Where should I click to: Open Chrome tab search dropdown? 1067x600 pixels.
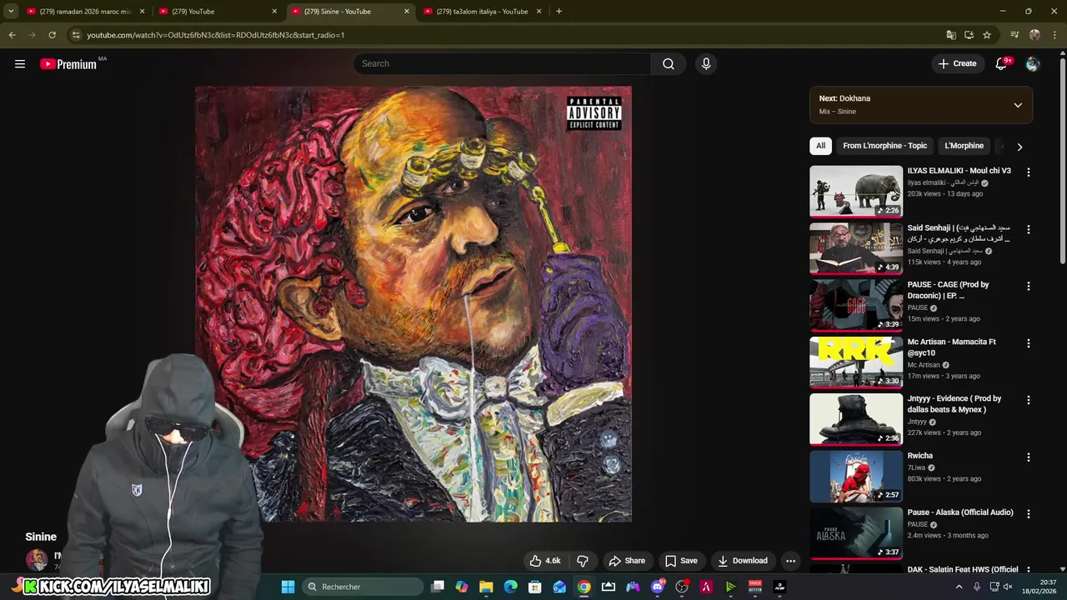[x=10, y=12]
